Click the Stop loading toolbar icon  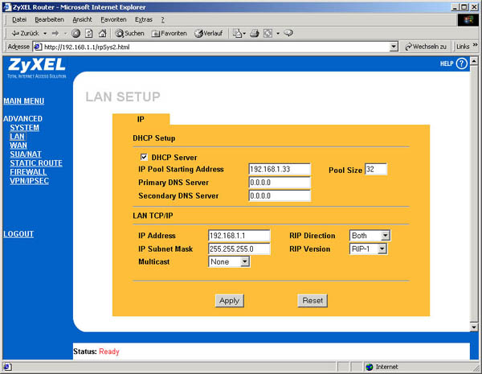pyautogui.click(x=76, y=33)
